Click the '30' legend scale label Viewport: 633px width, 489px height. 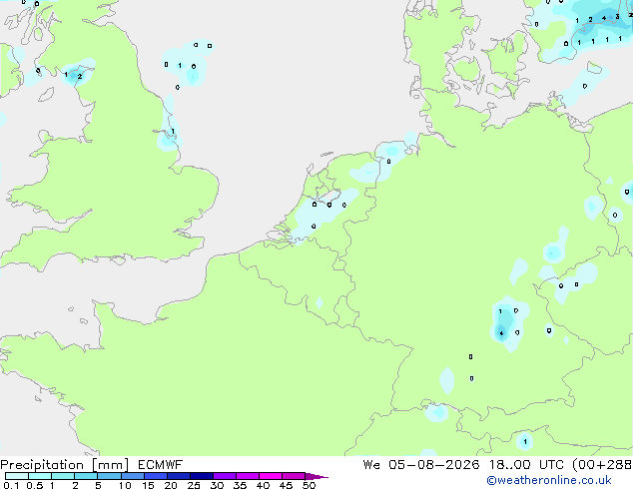point(217,485)
